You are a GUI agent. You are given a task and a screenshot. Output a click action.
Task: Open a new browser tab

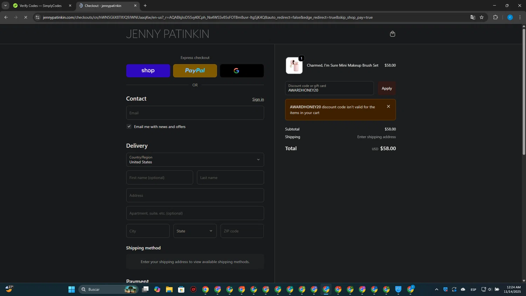click(x=145, y=6)
